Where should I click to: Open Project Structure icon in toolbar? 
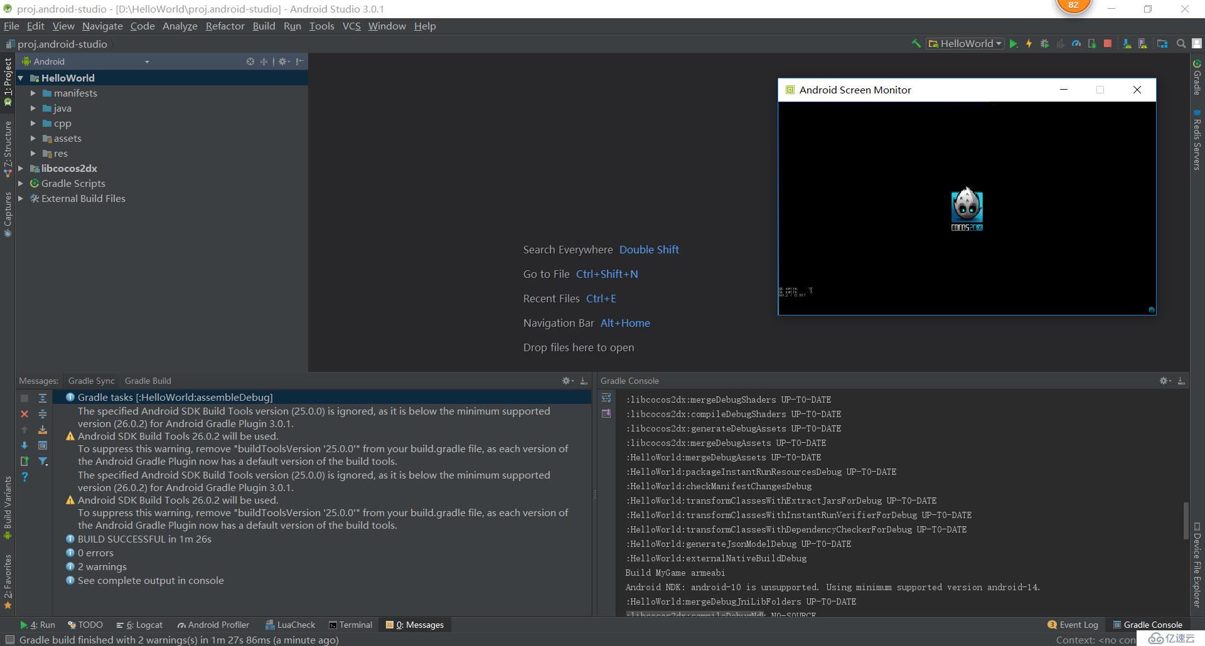[x=1162, y=43]
